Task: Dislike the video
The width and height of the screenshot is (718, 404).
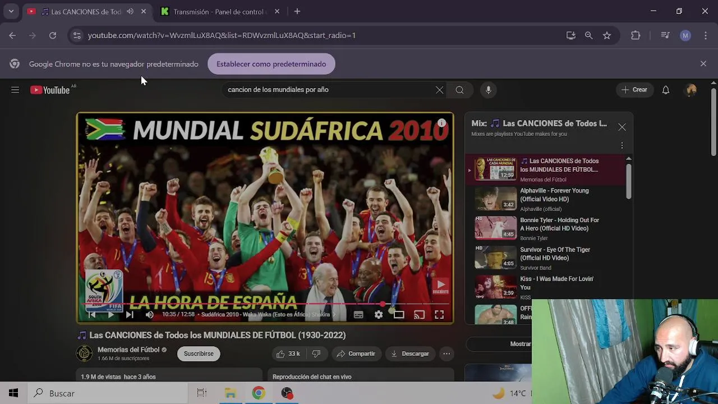Action: pyautogui.click(x=316, y=353)
